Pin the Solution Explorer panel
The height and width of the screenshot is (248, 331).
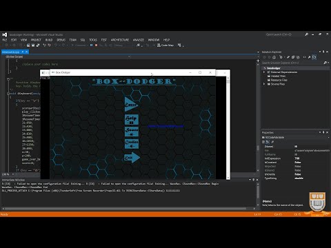coord(323,52)
